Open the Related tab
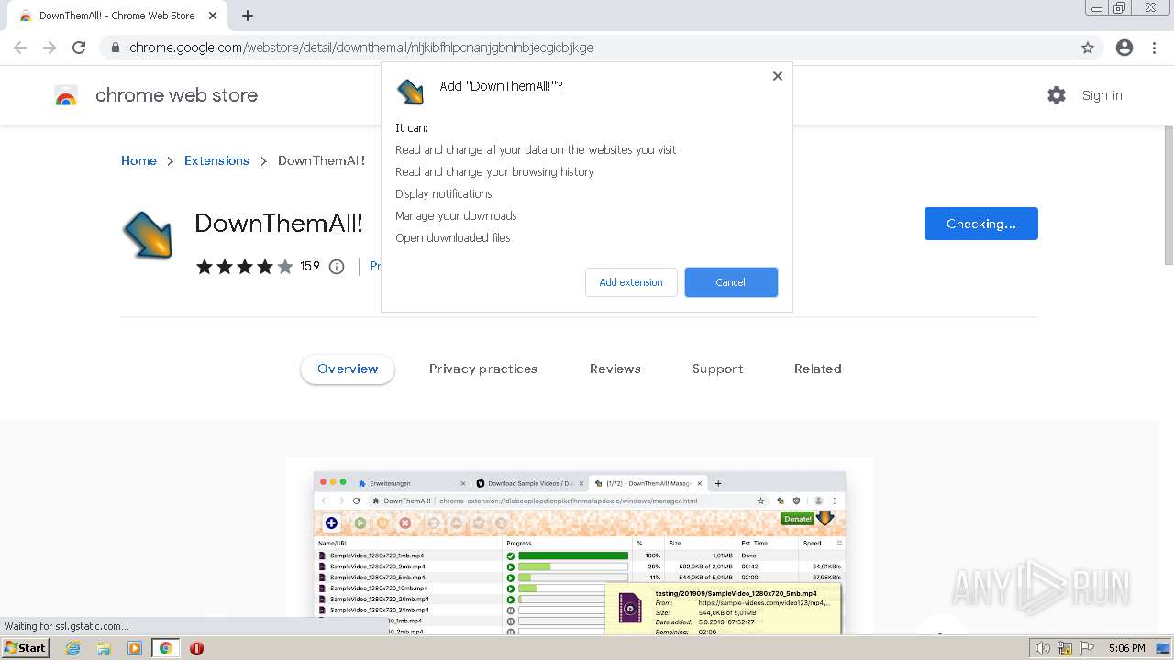 (x=818, y=369)
